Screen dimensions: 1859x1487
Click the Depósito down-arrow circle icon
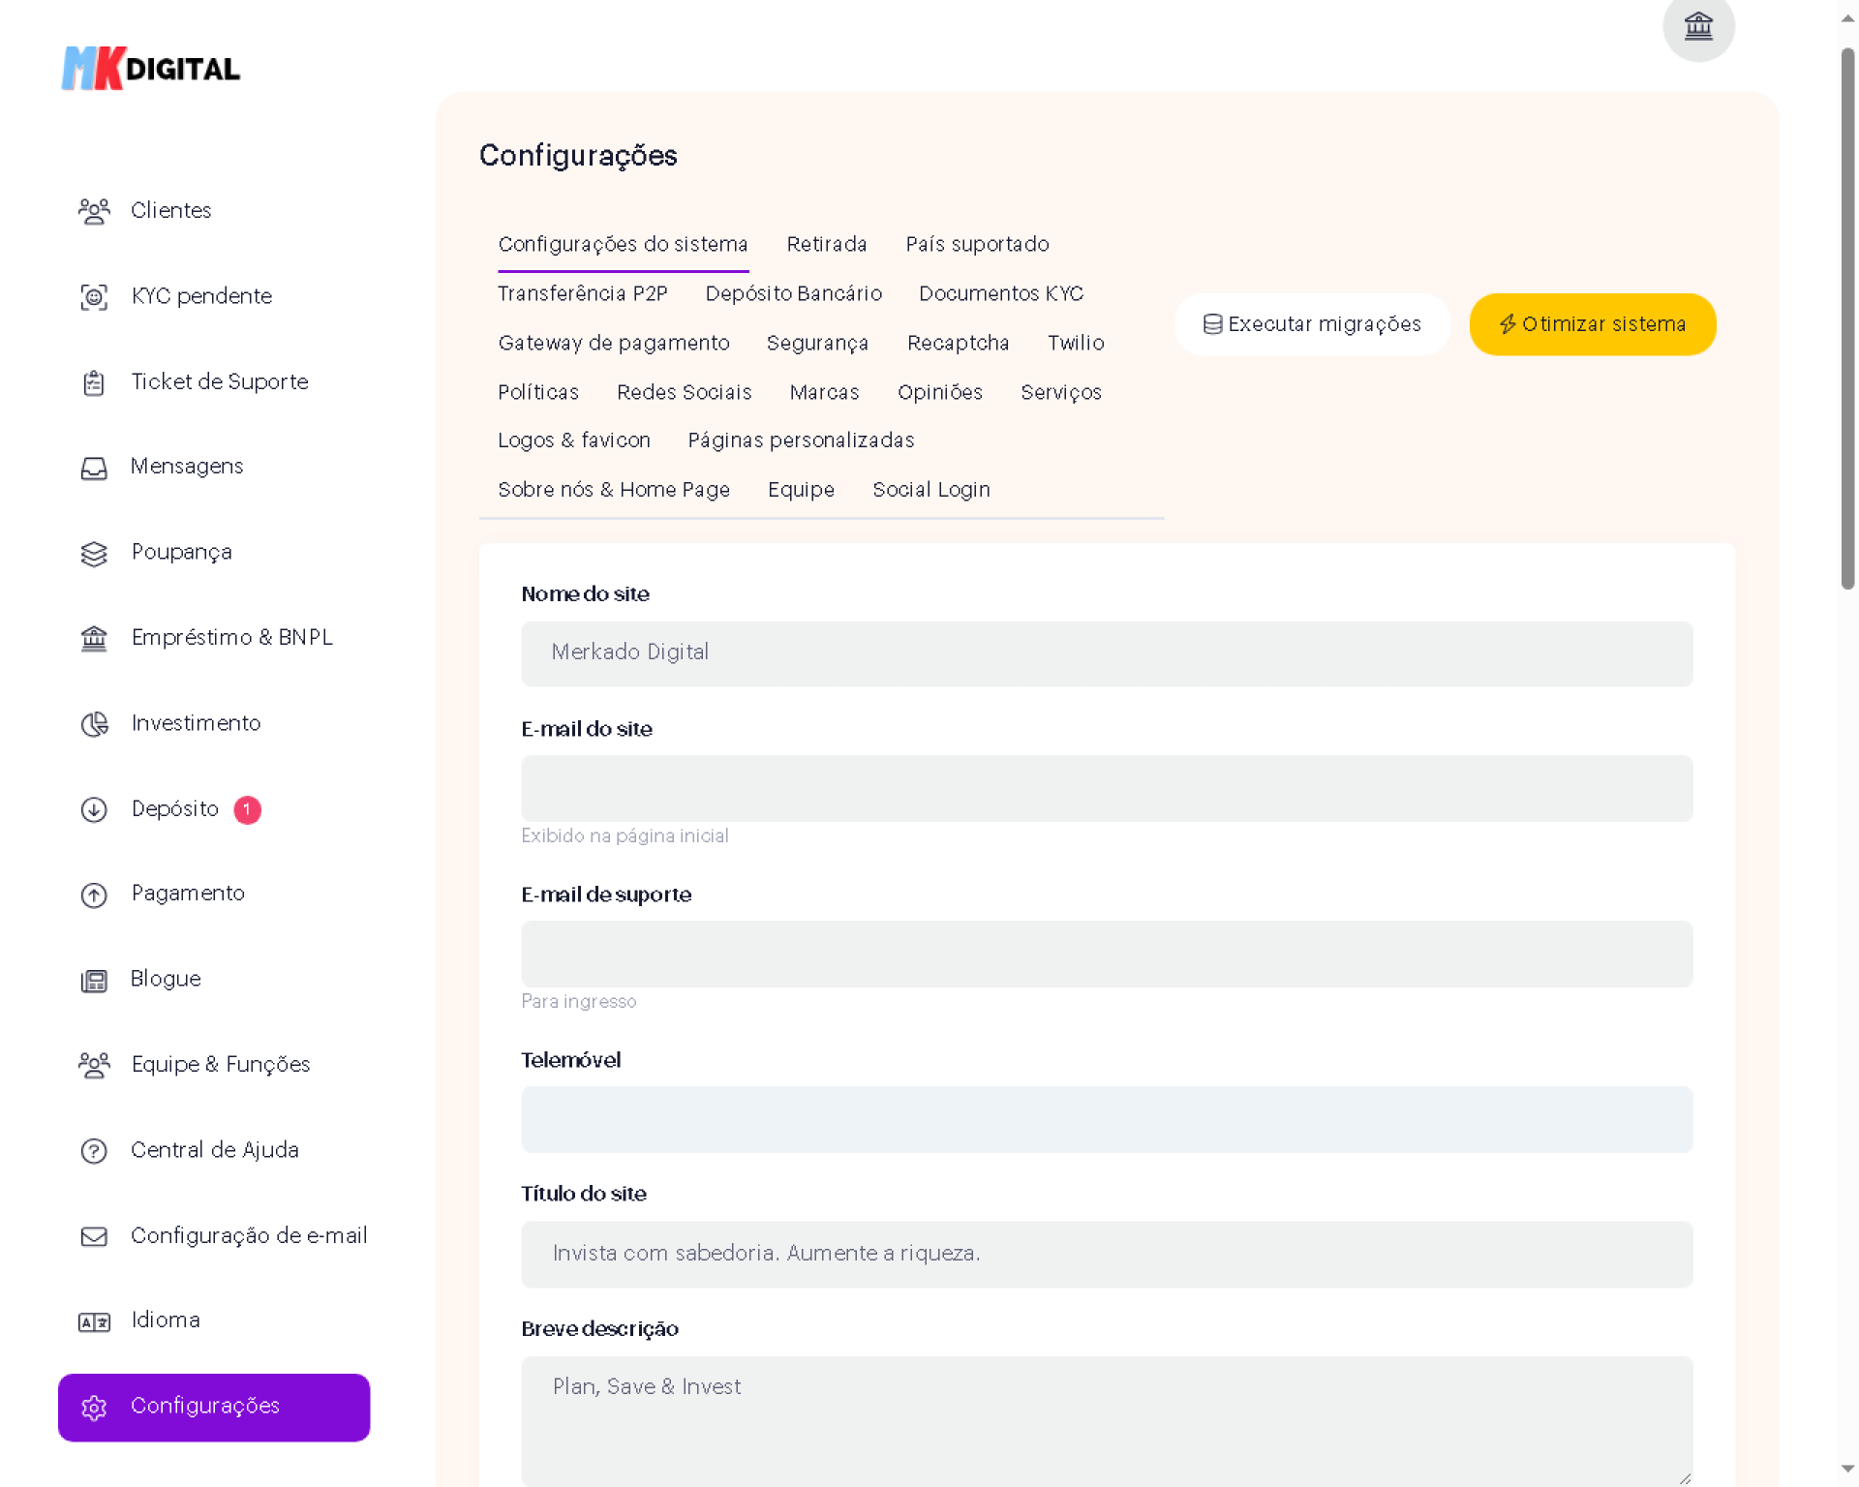[x=94, y=809]
